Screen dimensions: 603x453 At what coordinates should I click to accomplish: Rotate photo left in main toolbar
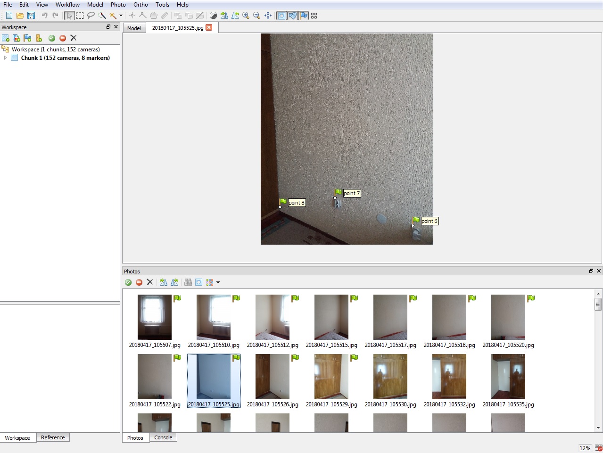click(235, 16)
